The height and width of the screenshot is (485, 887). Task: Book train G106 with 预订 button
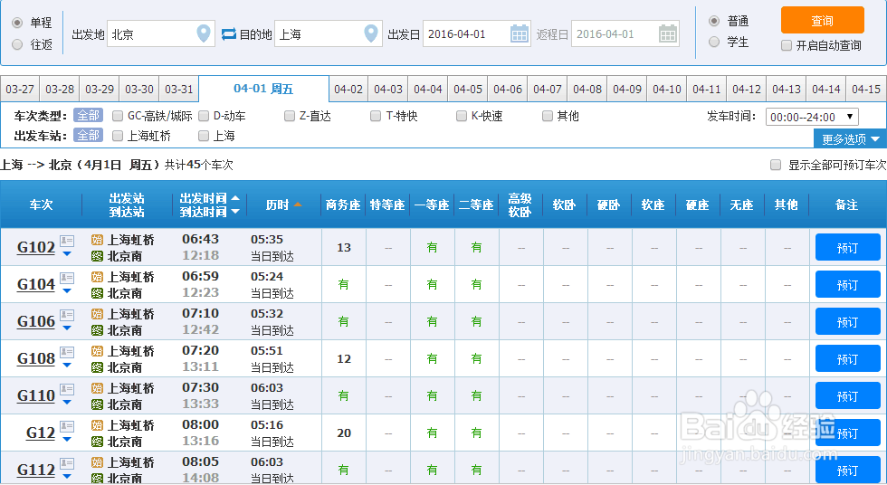pyautogui.click(x=847, y=321)
